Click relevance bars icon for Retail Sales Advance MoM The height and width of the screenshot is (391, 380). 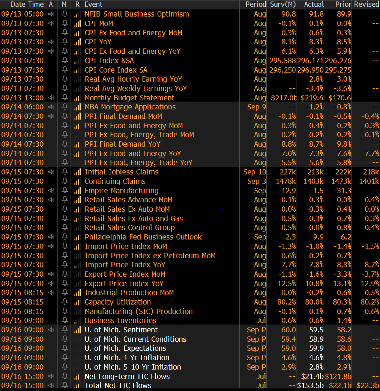(x=77, y=200)
